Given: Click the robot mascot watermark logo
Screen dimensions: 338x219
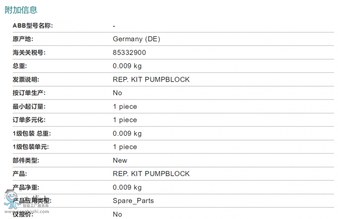Looking at the screenshot, I should pyautogui.click(x=11, y=199).
